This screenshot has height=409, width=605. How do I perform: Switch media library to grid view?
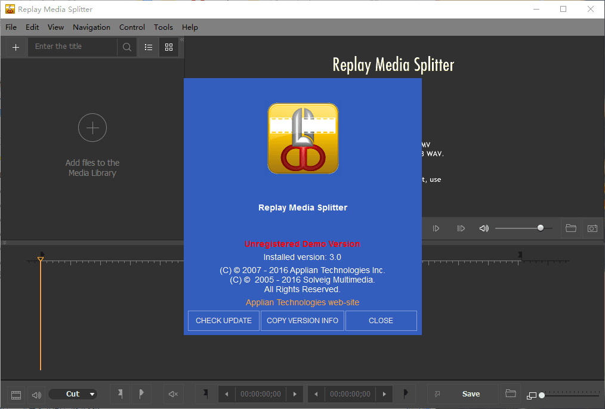click(169, 48)
